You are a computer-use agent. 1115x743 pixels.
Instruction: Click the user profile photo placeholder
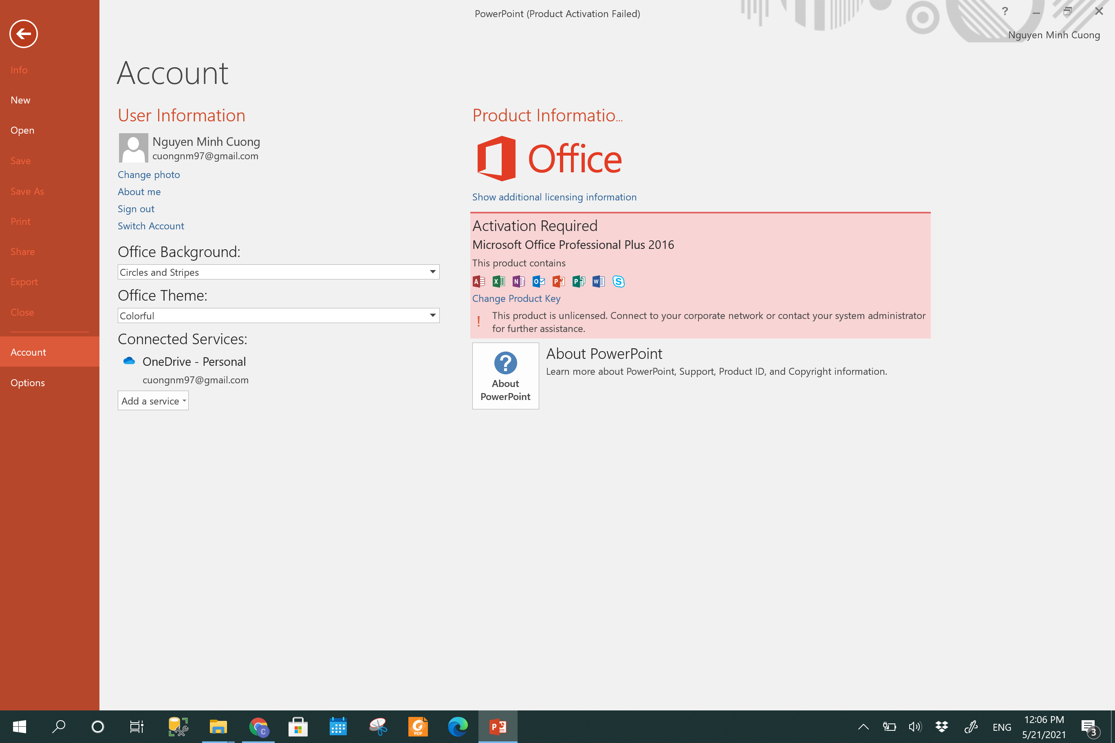pos(133,148)
